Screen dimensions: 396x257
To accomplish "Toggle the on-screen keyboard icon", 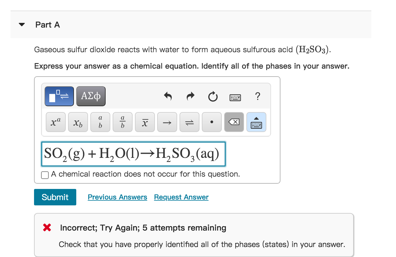I will point(256,122).
